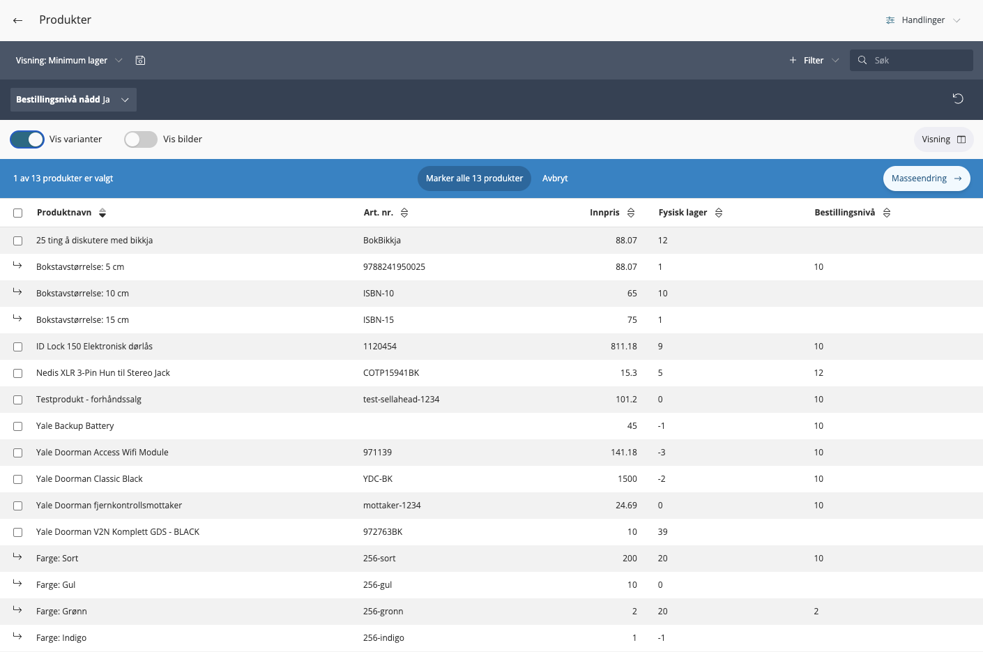Click the Farge: Grønn variant name

pyautogui.click(x=61, y=612)
